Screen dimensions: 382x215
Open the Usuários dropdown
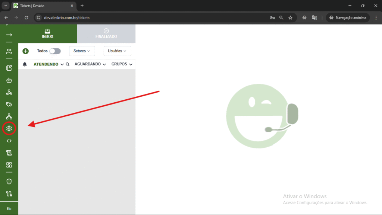[x=117, y=51]
